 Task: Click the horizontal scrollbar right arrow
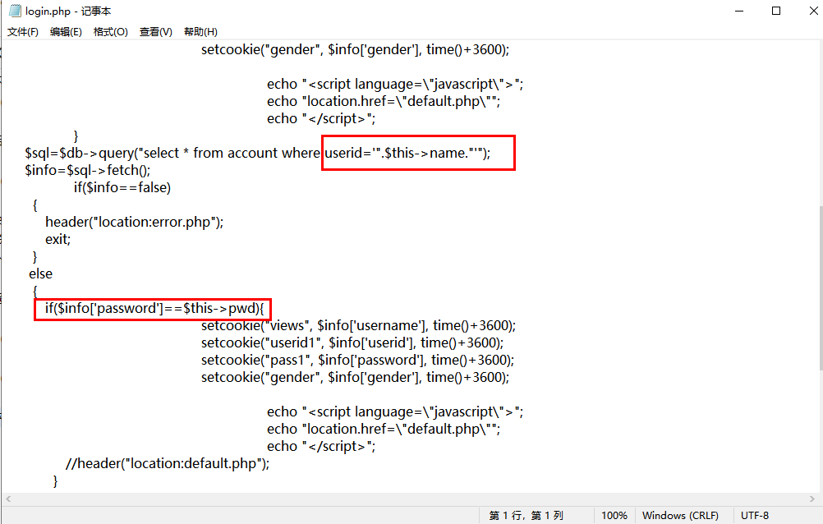[x=812, y=499]
